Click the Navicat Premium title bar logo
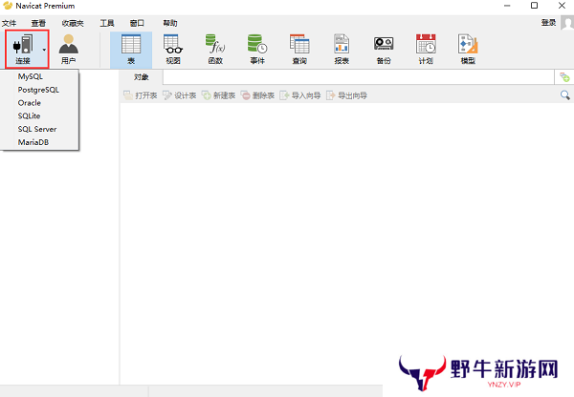Image resolution: width=574 pixels, height=397 pixels. click(8, 6)
